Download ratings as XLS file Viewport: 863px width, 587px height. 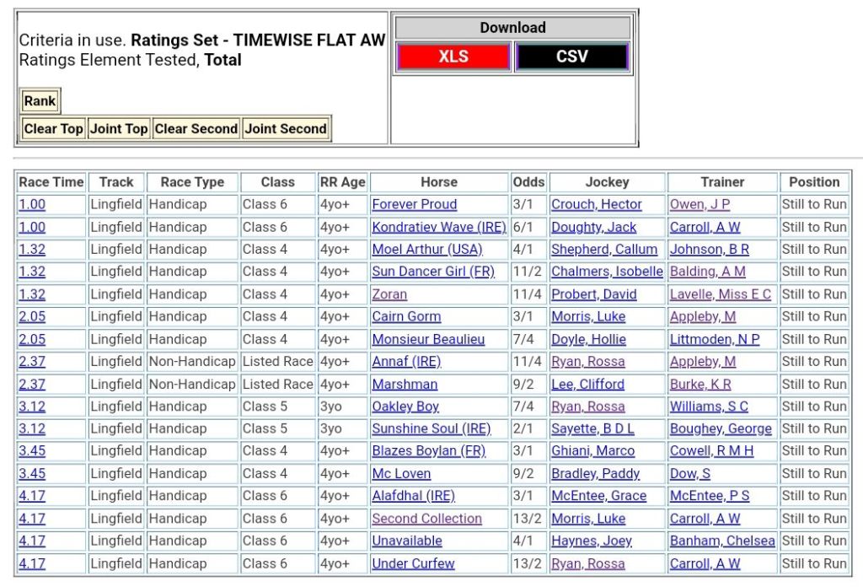[x=453, y=57]
